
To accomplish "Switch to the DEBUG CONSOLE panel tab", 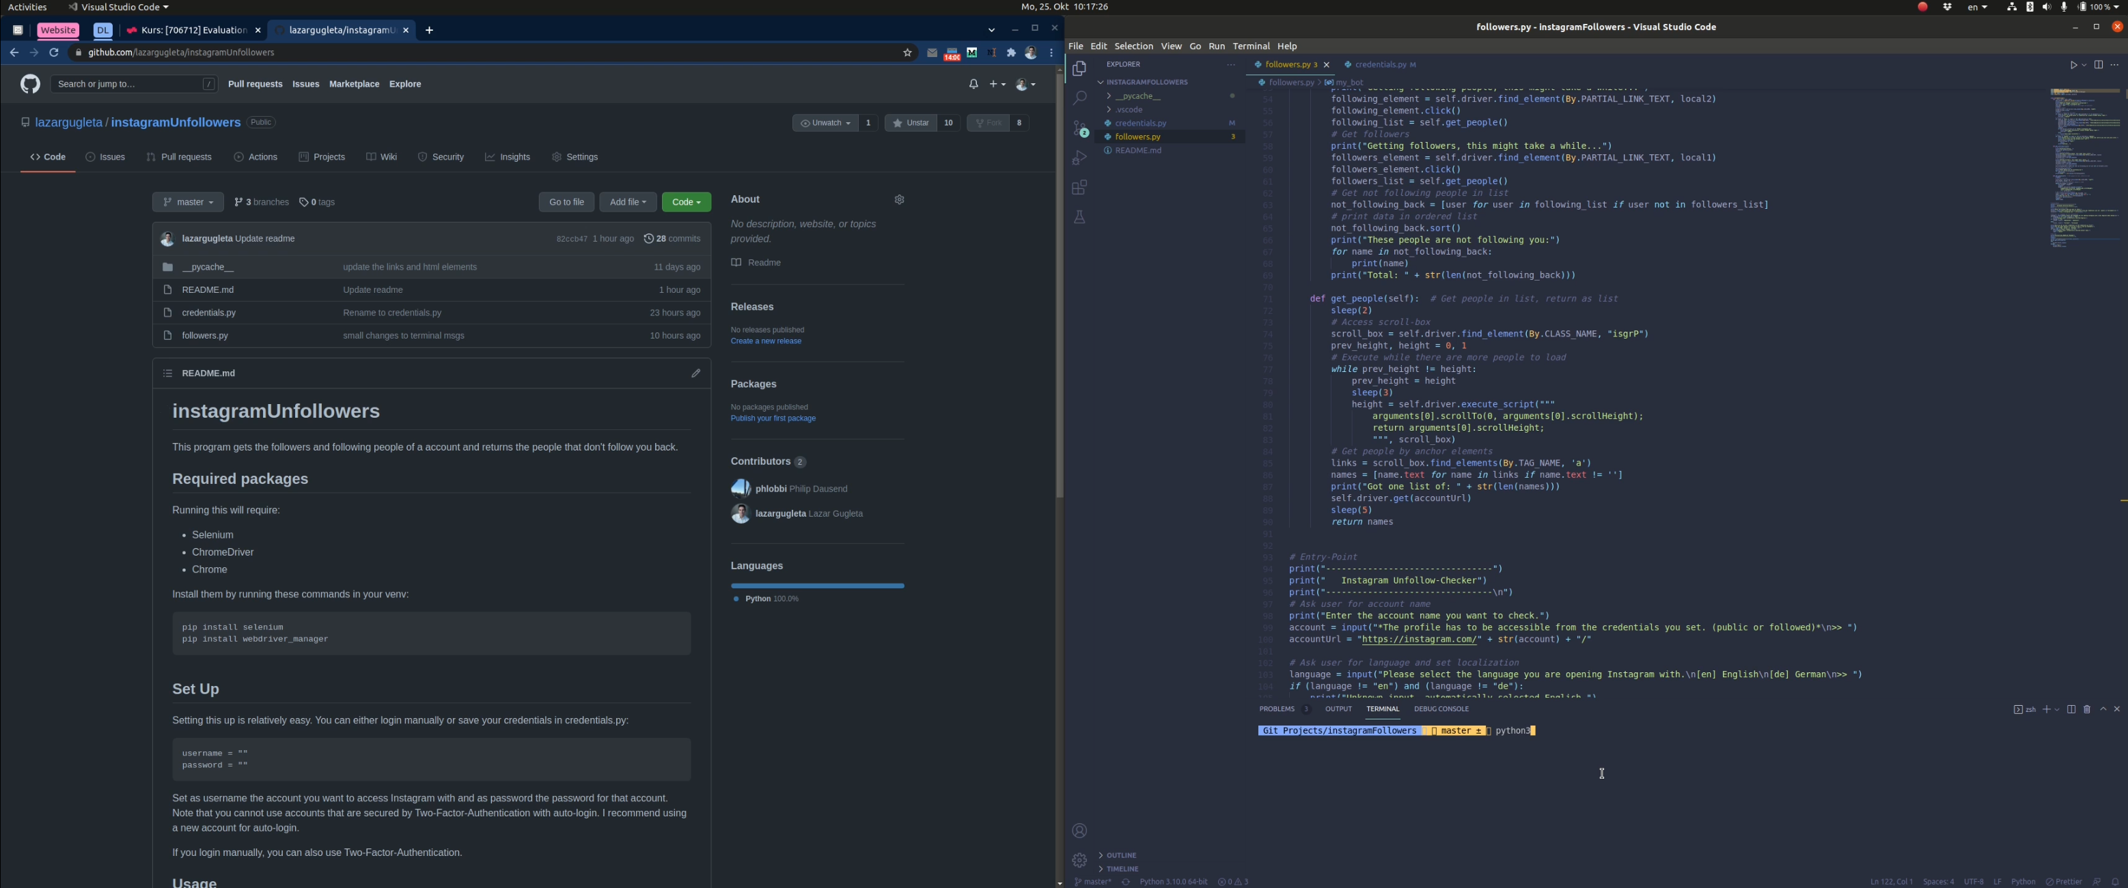I will [x=1441, y=710].
